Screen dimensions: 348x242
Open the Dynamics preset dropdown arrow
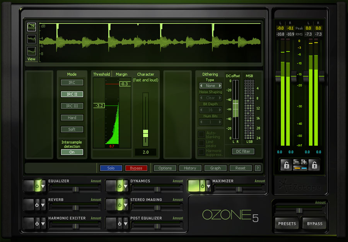pyautogui.click(x=126, y=186)
